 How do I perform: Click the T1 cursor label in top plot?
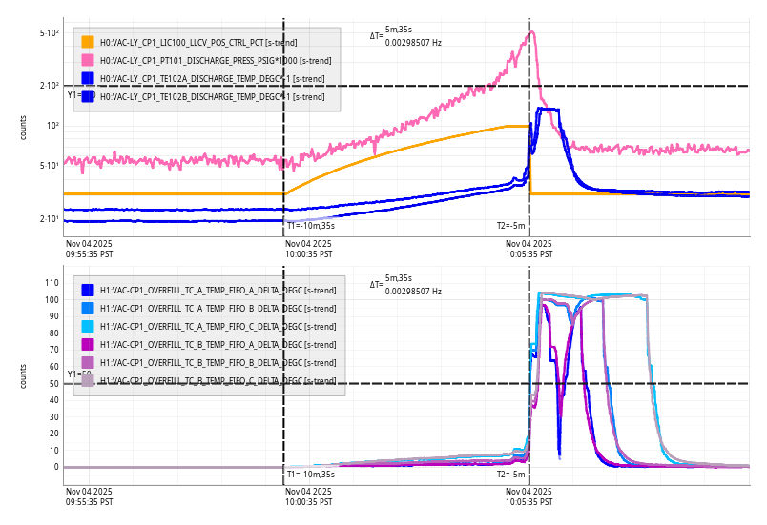(310, 226)
